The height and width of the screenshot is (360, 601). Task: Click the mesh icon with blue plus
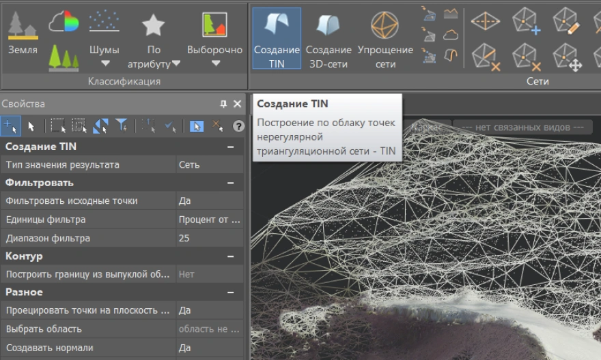pyautogui.click(x=526, y=21)
